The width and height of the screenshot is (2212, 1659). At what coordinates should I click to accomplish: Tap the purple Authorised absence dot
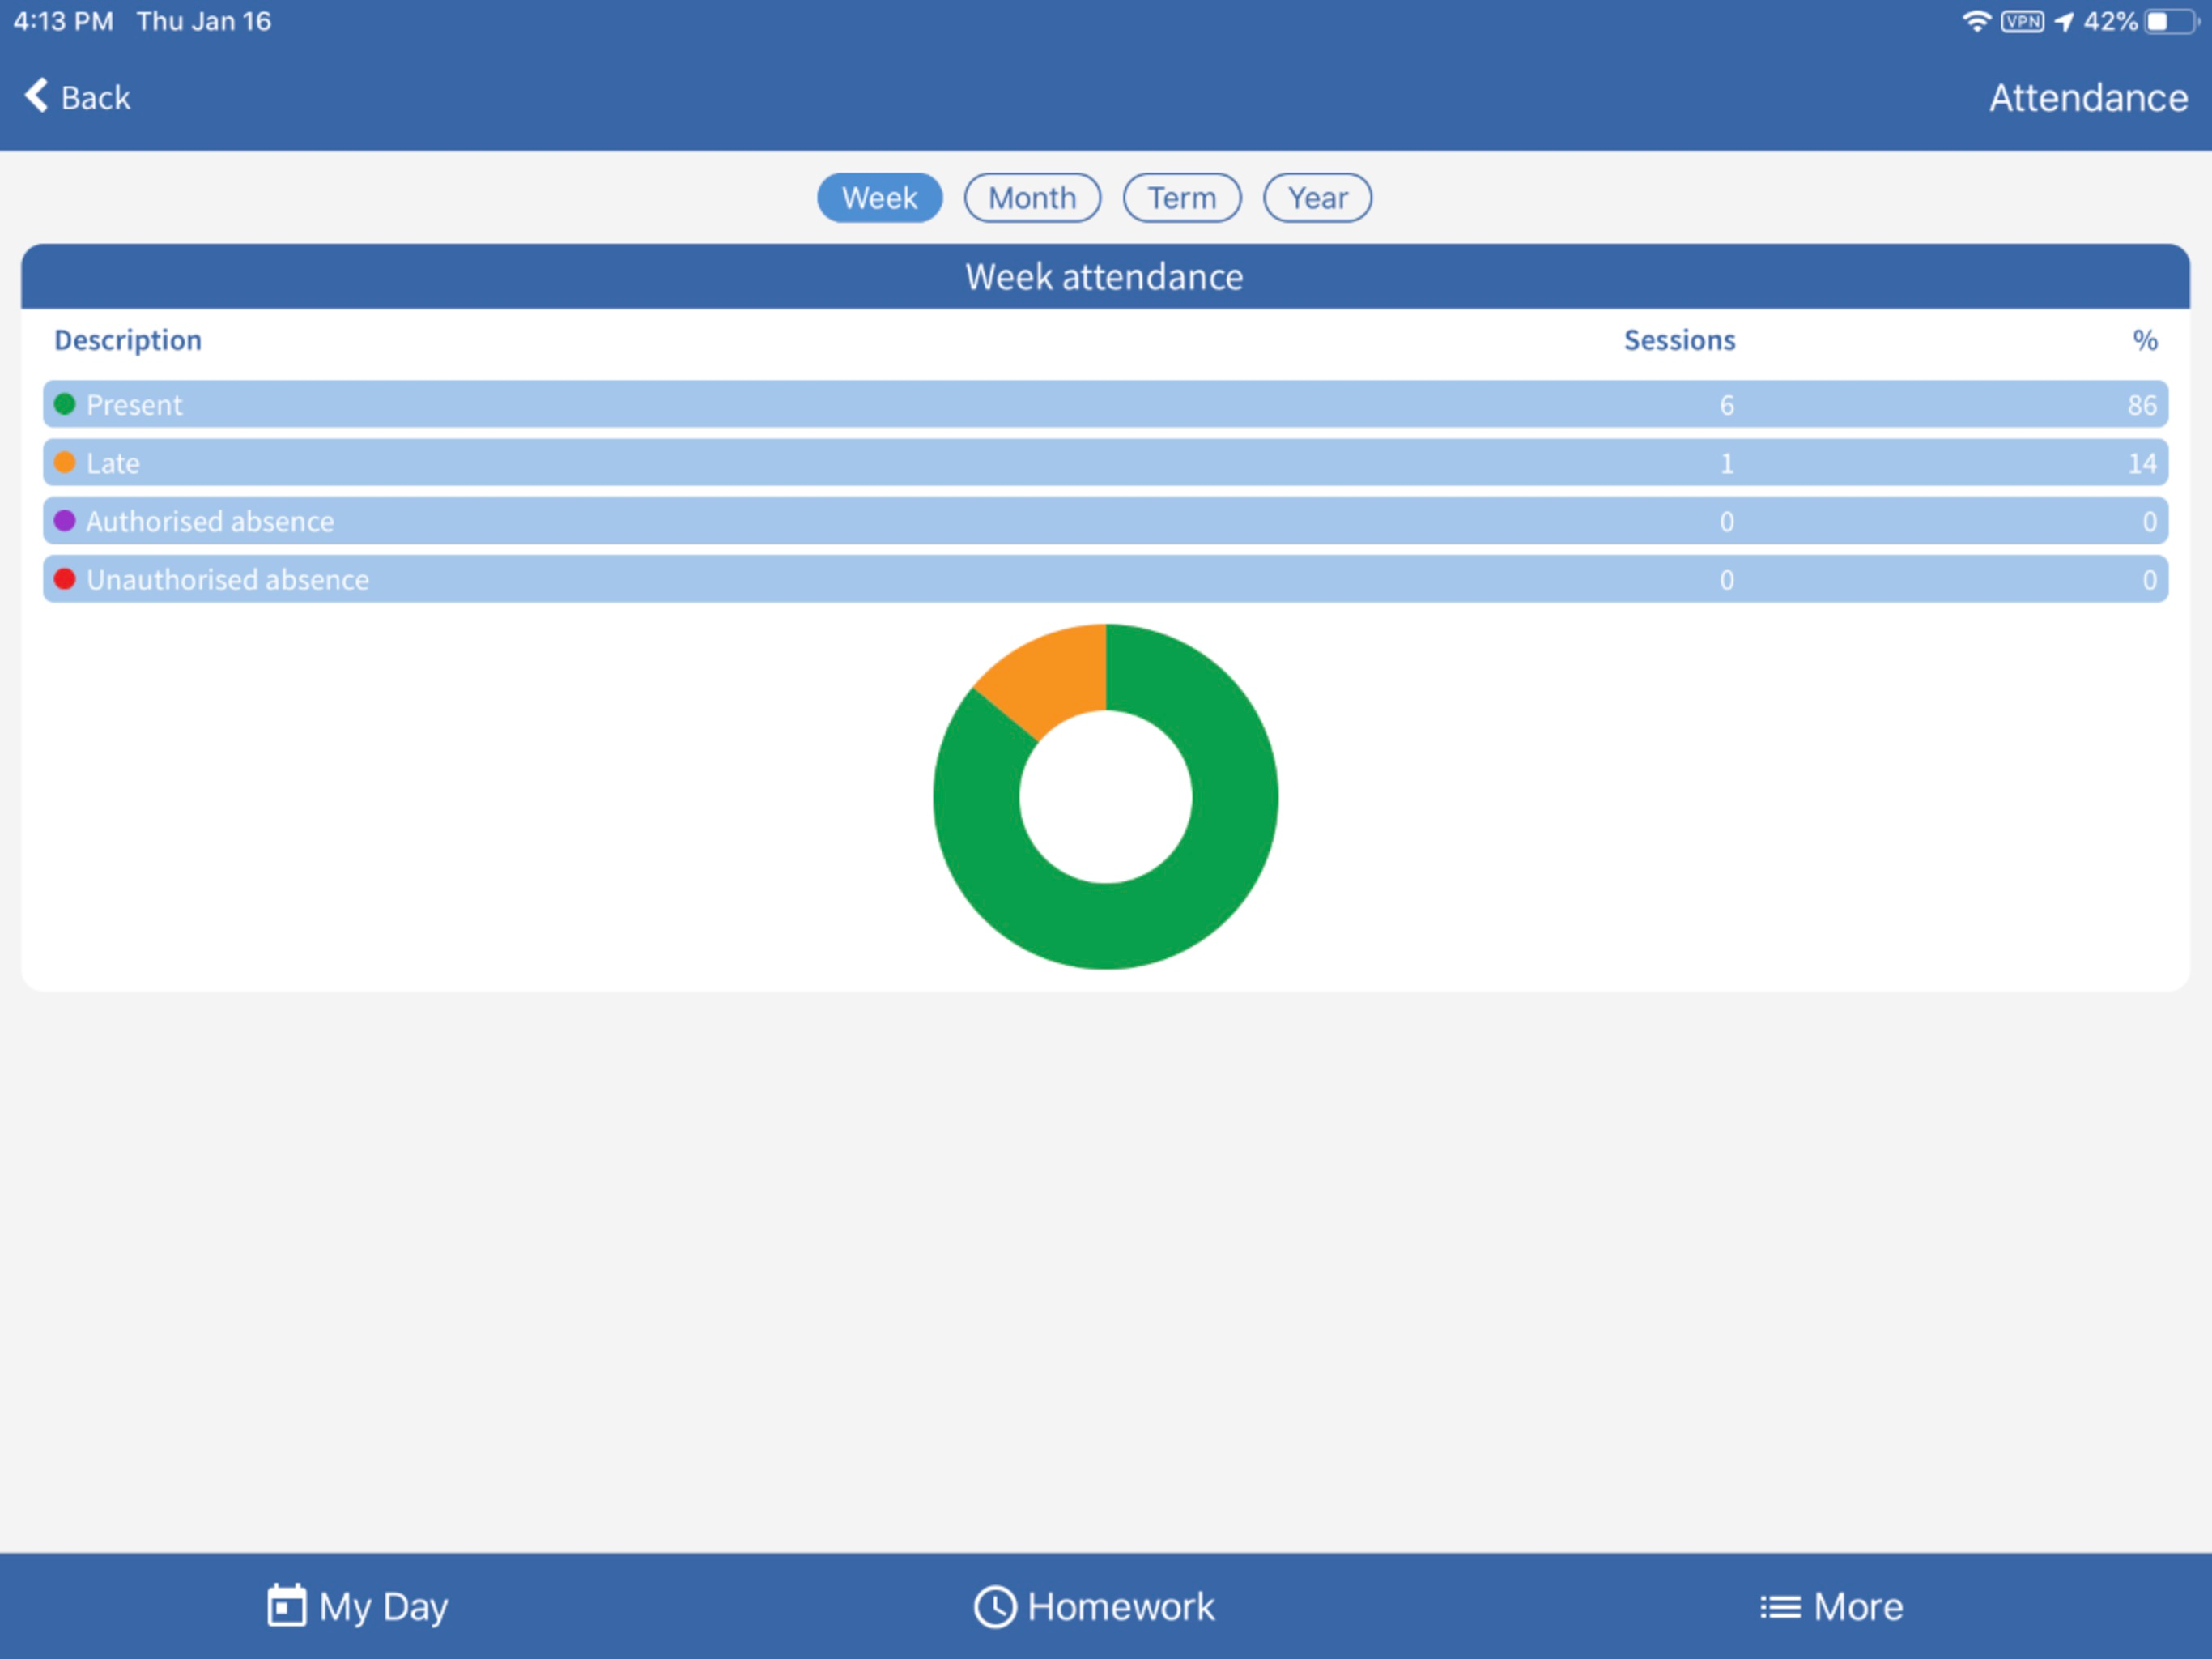[65, 520]
